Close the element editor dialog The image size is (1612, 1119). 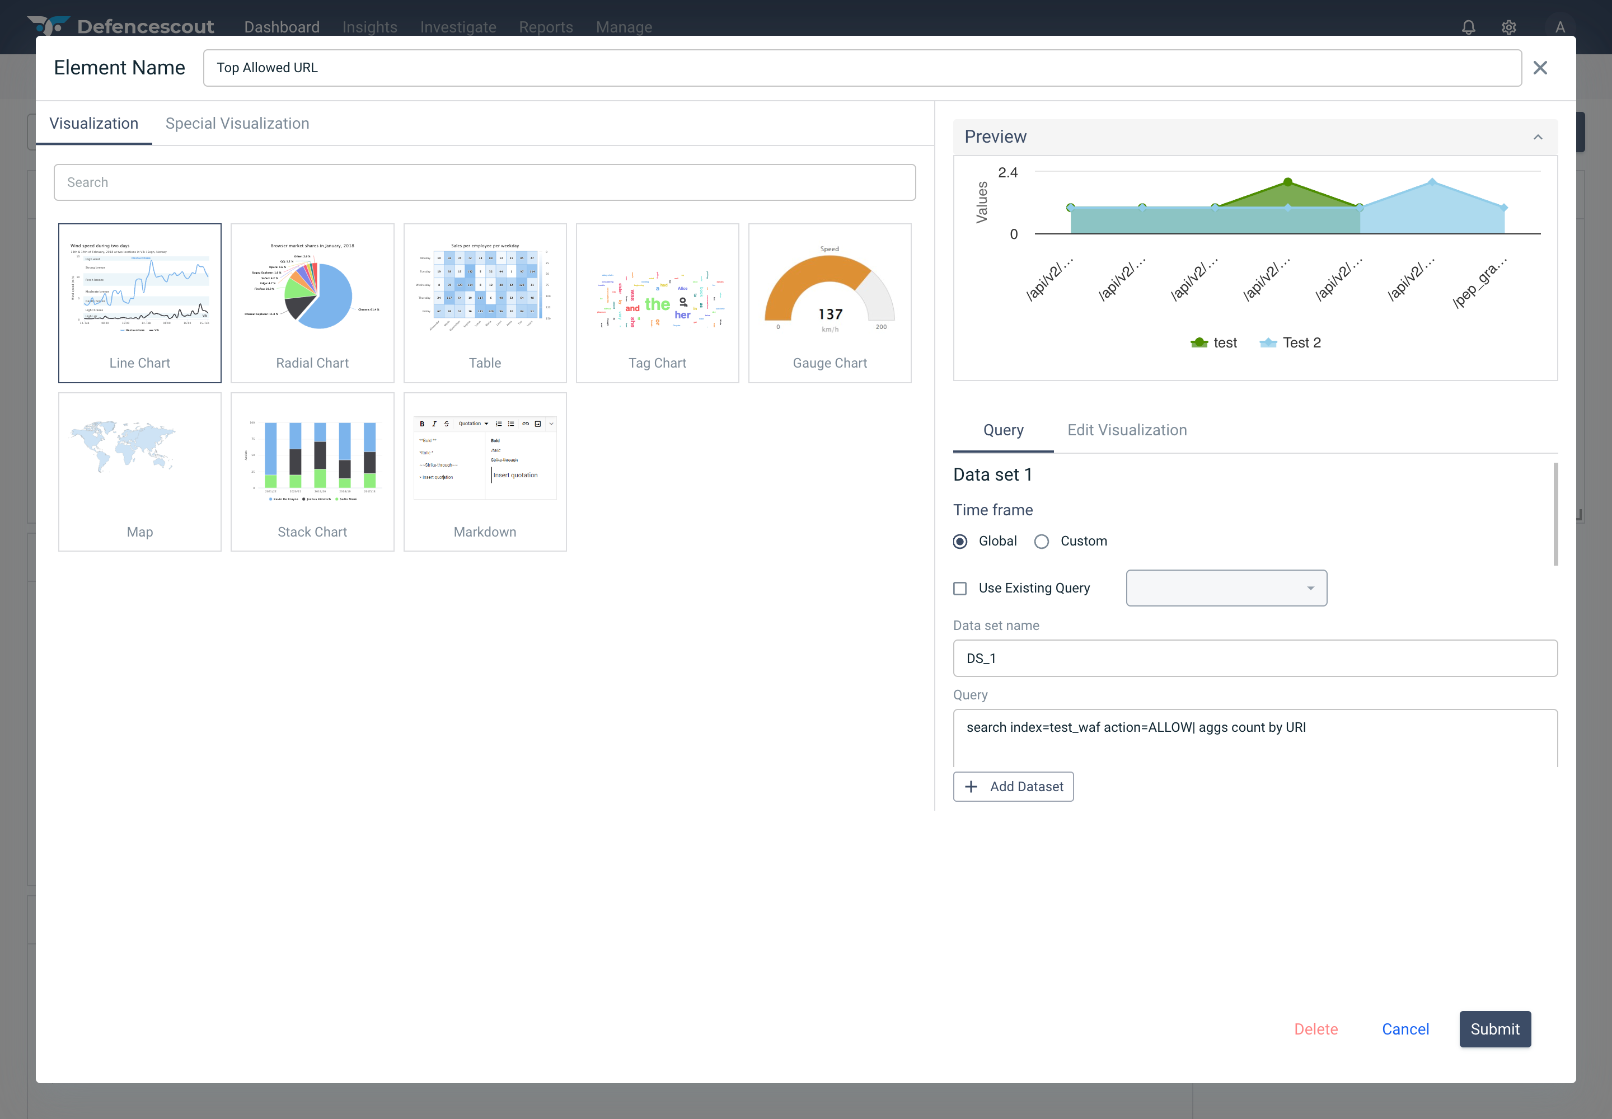coord(1540,68)
